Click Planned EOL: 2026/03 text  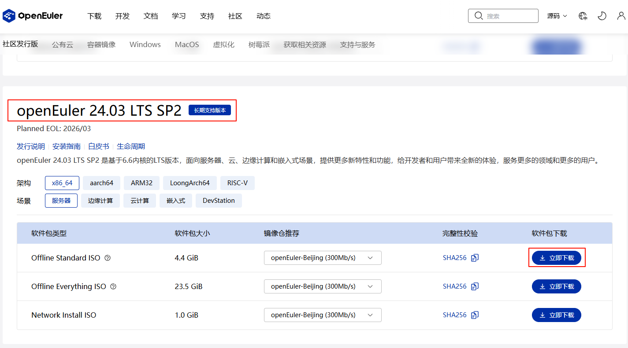pyautogui.click(x=54, y=129)
